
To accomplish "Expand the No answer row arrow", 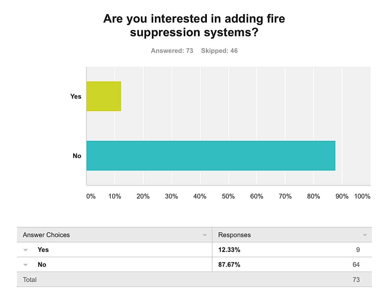I will coord(26,265).
